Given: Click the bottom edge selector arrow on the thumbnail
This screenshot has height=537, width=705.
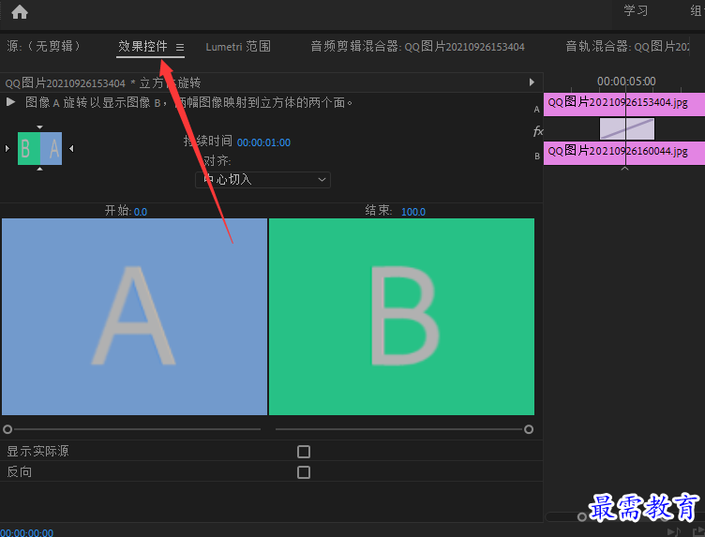Looking at the screenshot, I should tap(39, 169).
